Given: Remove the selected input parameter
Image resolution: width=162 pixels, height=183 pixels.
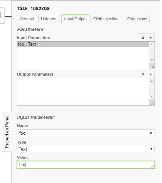Looking at the screenshot, I should 143,38.
